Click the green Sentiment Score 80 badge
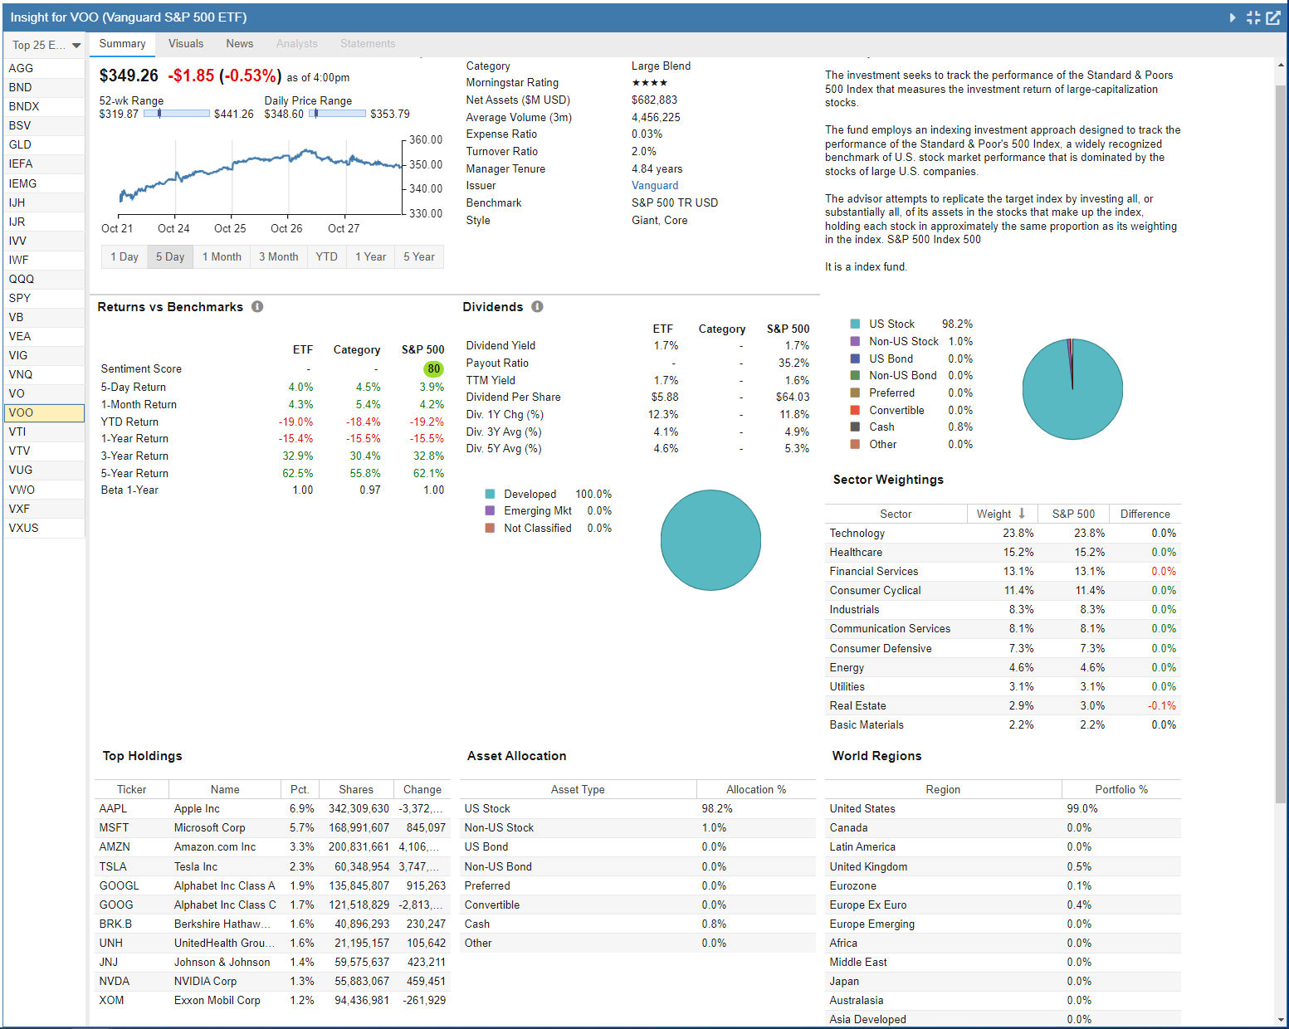Screen dimensions: 1289x1029 pos(433,368)
